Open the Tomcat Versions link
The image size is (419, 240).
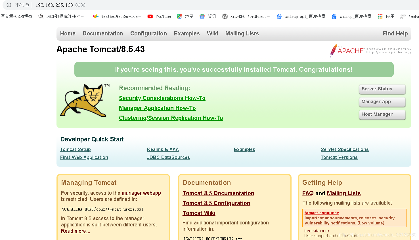[x=339, y=157]
